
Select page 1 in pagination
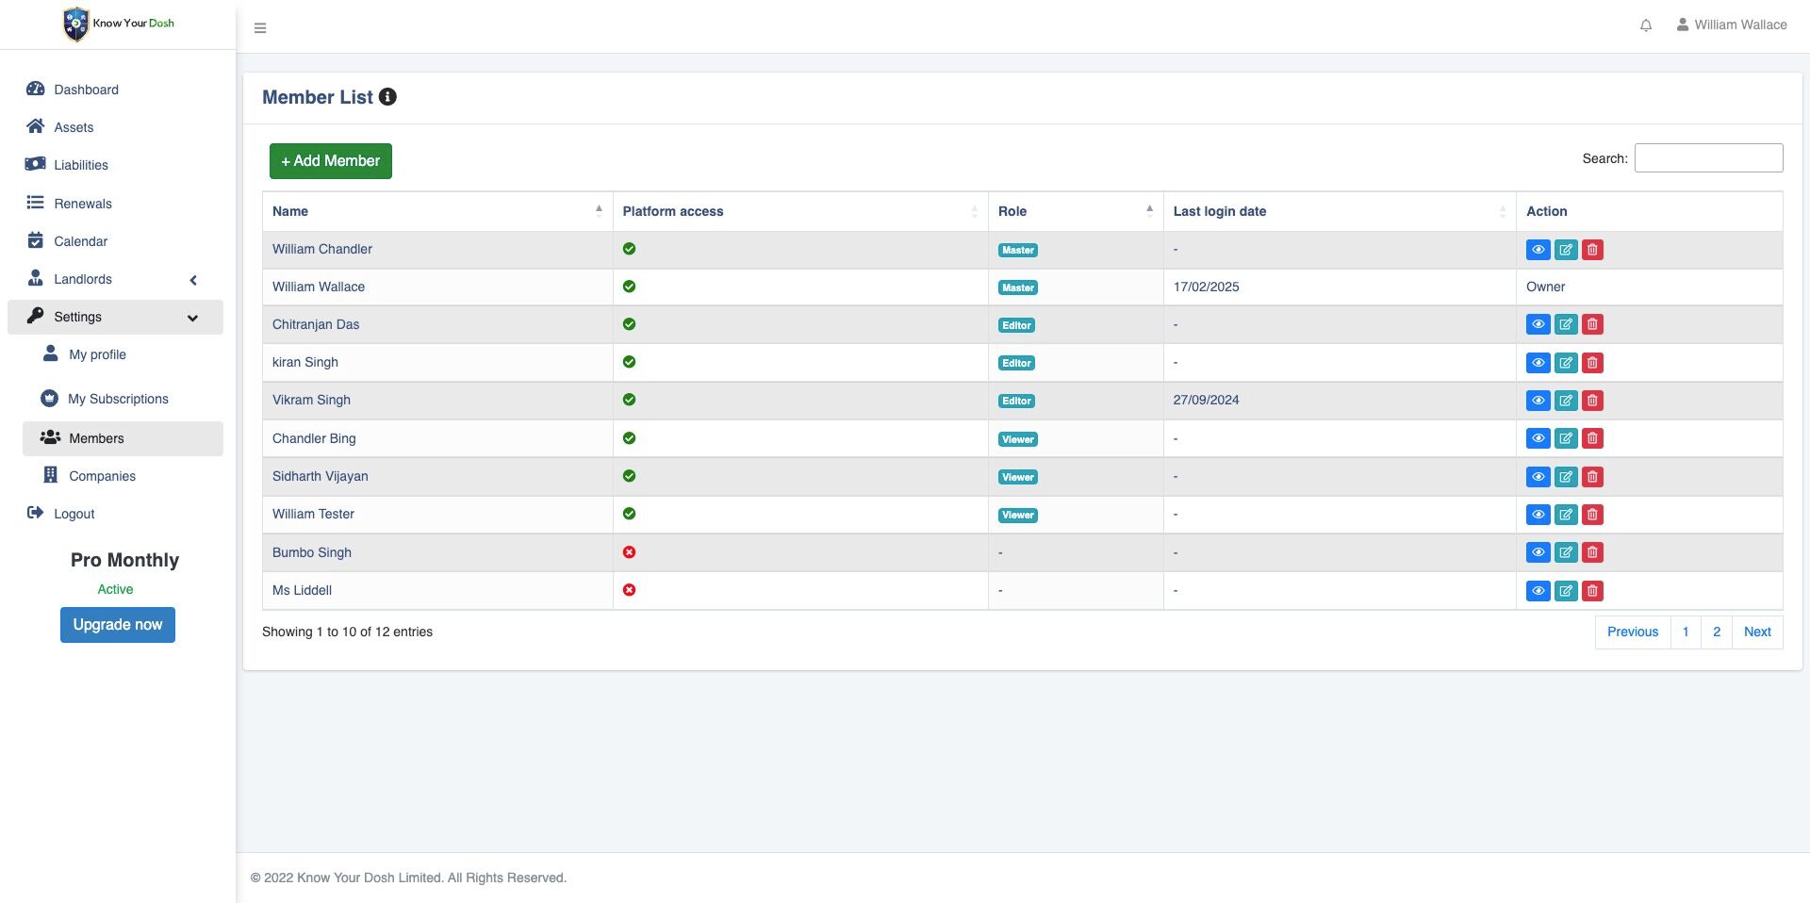(1686, 632)
